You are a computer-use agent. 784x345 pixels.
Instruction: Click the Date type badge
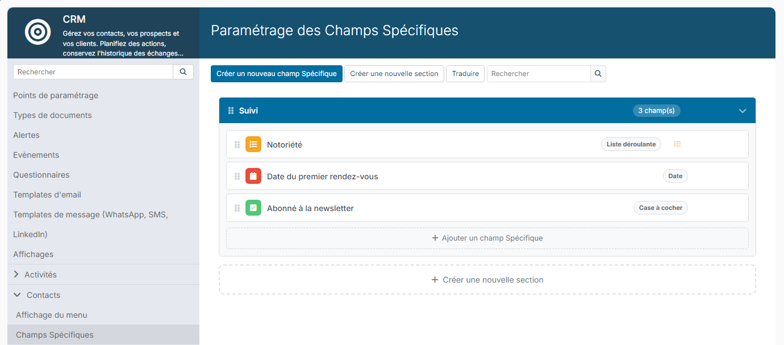click(x=675, y=176)
